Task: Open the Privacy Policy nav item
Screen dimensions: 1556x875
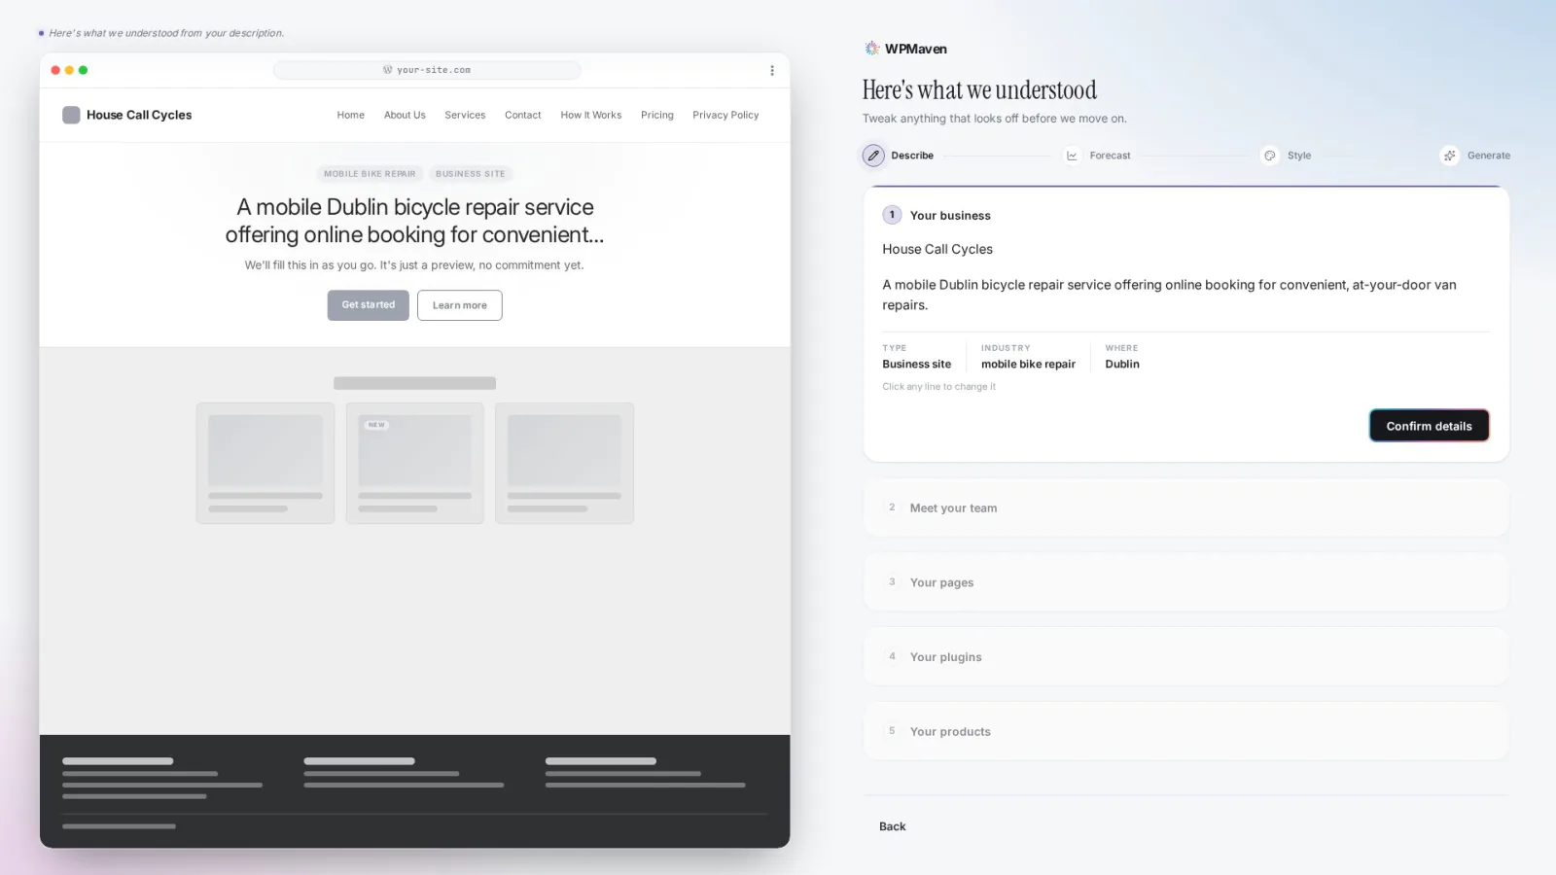Action: click(x=725, y=115)
